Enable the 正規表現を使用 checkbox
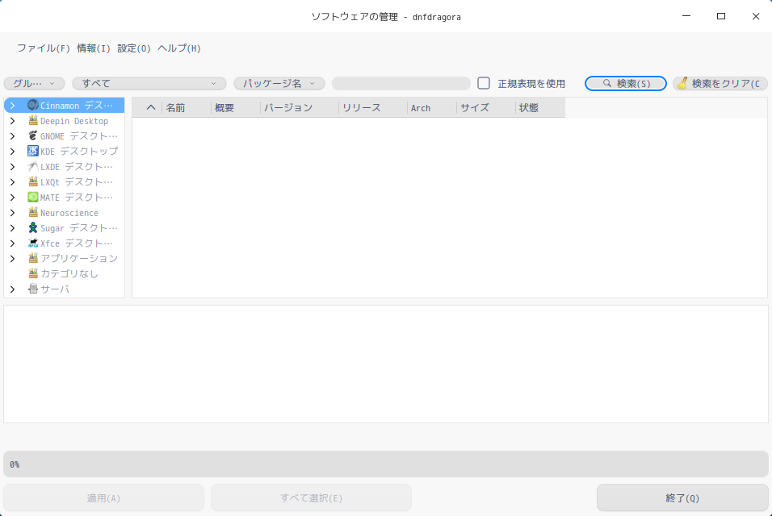 pyautogui.click(x=484, y=83)
